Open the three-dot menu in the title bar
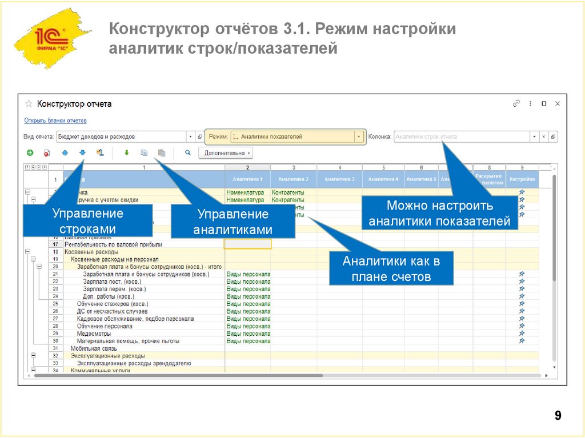Image resolution: width=585 pixels, height=438 pixels. coord(530,103)
